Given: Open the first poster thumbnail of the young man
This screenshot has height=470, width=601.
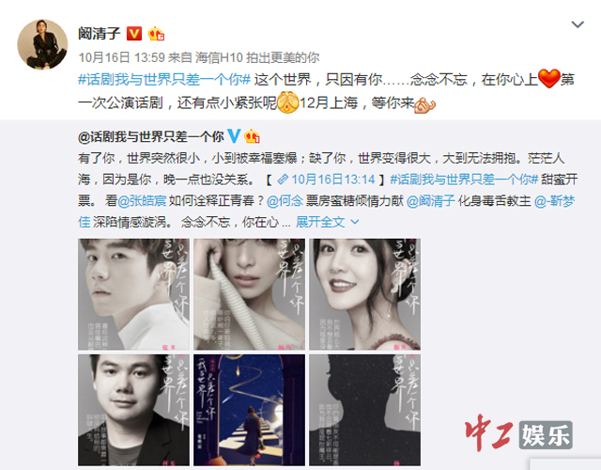Looking at the screenshot, I should coord(133,294).
